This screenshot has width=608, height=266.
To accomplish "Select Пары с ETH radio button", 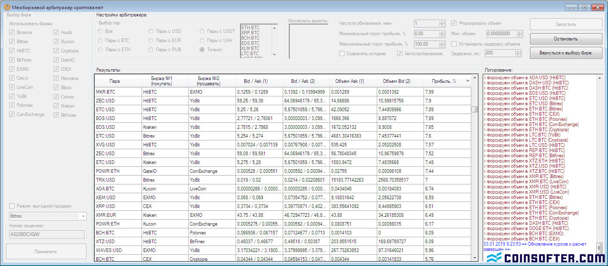I will pyautogui.click(x=100, y=50).
